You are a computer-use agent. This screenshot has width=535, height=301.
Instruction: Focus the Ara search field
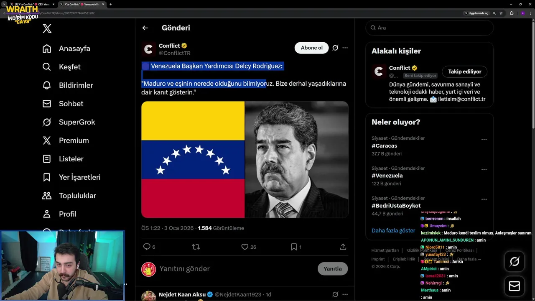[430, 28]
